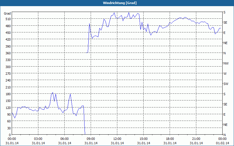
Task: Click the 03:00 time axis label
Action: pos(38,139)
